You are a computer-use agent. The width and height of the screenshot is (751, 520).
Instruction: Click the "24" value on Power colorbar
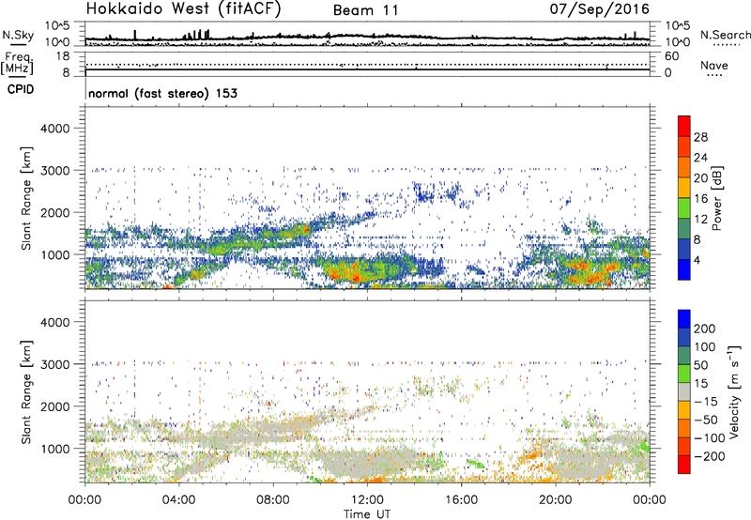pos(700,158)
